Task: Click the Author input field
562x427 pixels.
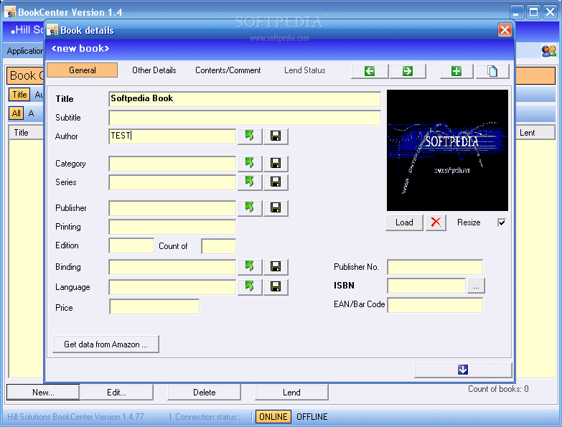Action: [172, 136]
